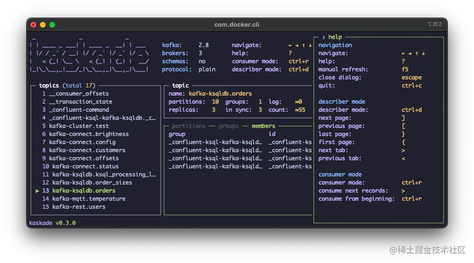Click the consume next records entry
Viewport: 474px width, 263px height.
point(361,191)
